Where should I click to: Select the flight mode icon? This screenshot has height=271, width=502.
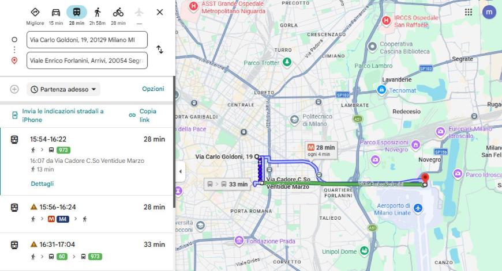139,13
